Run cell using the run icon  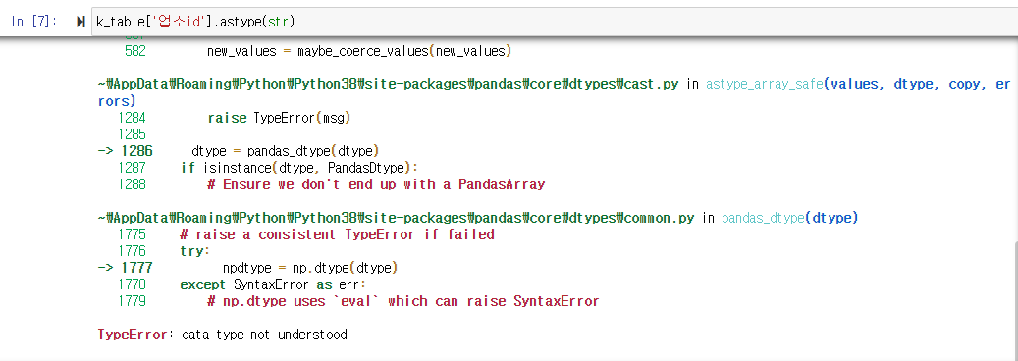point(80,23)
